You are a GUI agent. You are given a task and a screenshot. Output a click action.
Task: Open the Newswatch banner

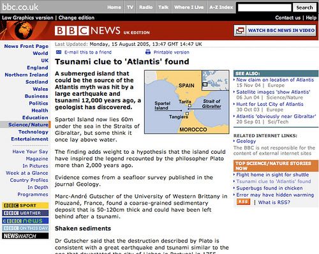coord(26,236)
